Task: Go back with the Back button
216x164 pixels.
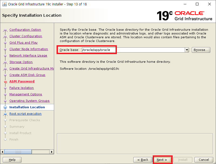Action: [x=143, y=160]
